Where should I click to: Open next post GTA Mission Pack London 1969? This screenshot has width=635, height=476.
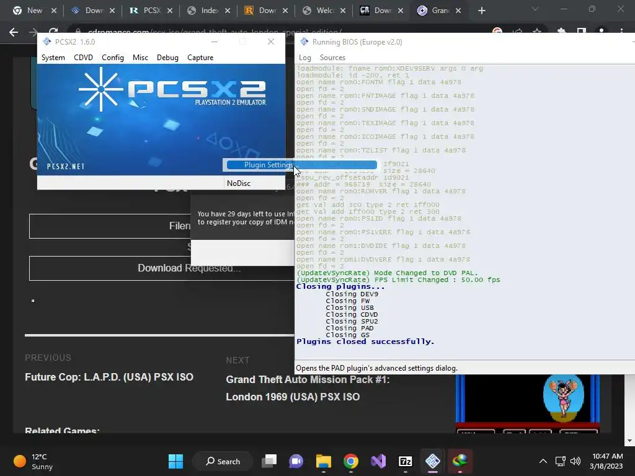click(x=308, y=388)
